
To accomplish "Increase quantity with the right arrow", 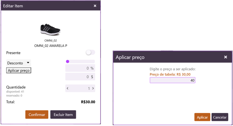I will [x=93, y=88].
